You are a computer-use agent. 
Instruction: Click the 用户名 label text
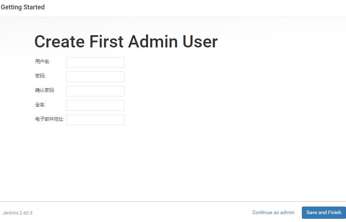pyautogui.click(x=42, y=61)
